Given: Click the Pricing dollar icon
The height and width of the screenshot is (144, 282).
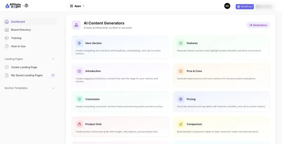Looking at the screenshot, I should [181, 99].
